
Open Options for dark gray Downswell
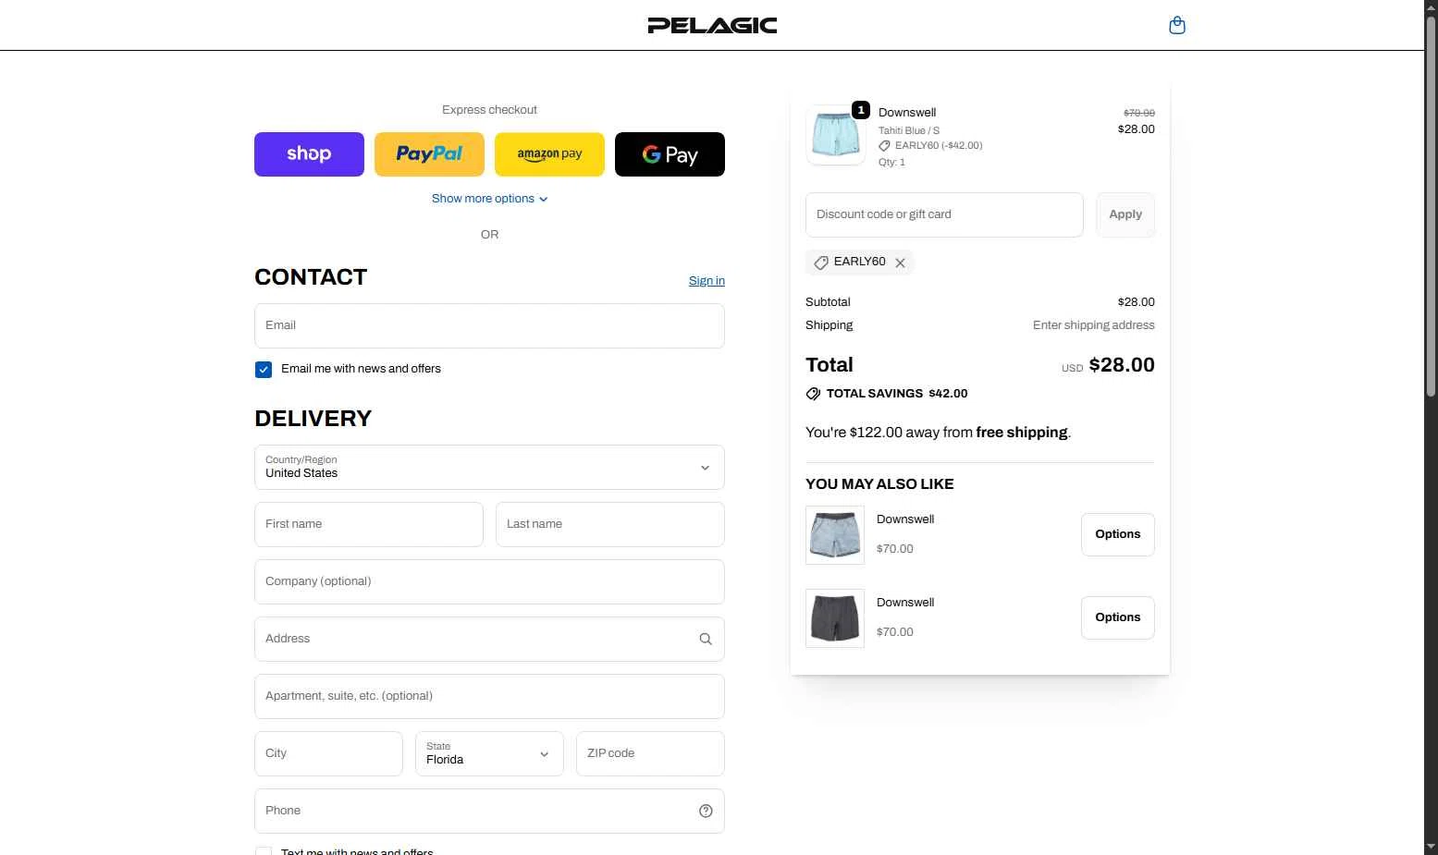point(1118,617)
